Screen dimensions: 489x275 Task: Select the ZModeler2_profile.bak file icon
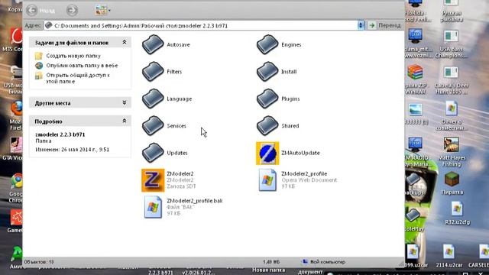coord(153,207)
